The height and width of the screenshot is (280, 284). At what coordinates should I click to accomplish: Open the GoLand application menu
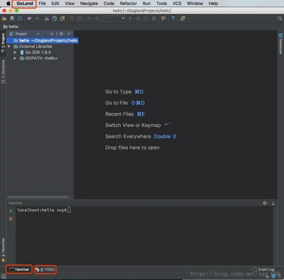click(25, 4)
